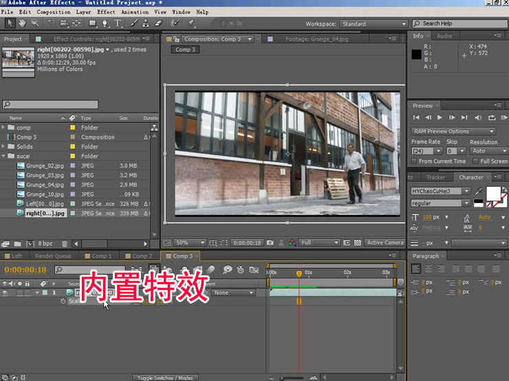The image size is (509, 381).
Task: Enable the From Current Time checkbox
Action: click(415, 161)
